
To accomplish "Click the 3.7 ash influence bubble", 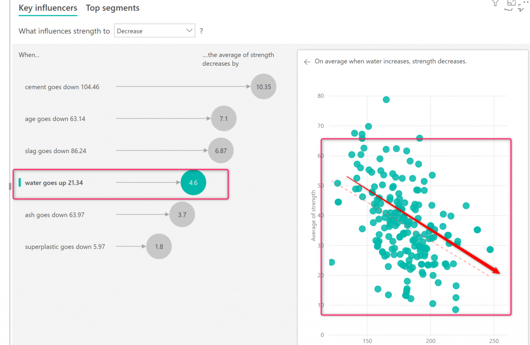I will click(182, 215).
